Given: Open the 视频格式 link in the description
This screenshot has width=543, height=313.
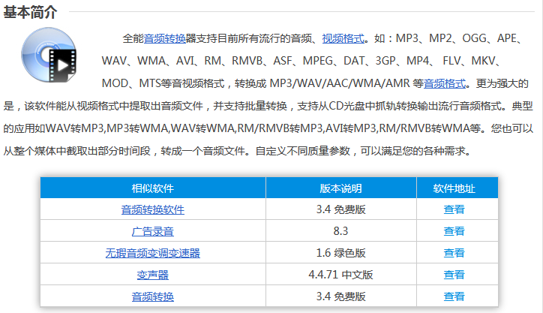Looking at the screenshot, I should [343, 38].
